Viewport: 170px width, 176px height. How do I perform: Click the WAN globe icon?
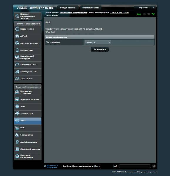[x=17, y=106]
